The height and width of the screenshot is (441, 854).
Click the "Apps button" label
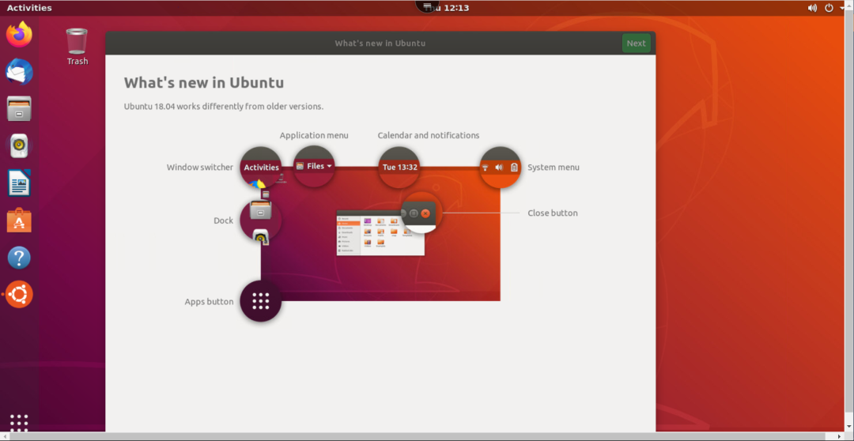click(209, 302)
